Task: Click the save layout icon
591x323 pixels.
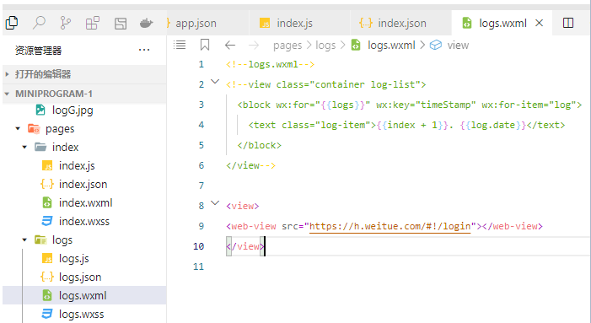Action: [x=121, y=24]
